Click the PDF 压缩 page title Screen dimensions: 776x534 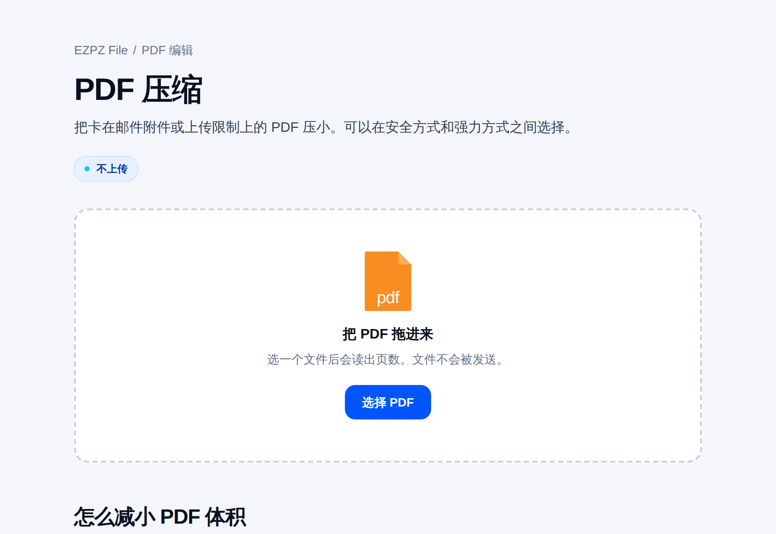pos(138,90)
